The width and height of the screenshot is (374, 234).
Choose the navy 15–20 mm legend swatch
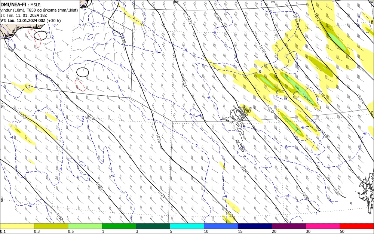pos(255,226)
